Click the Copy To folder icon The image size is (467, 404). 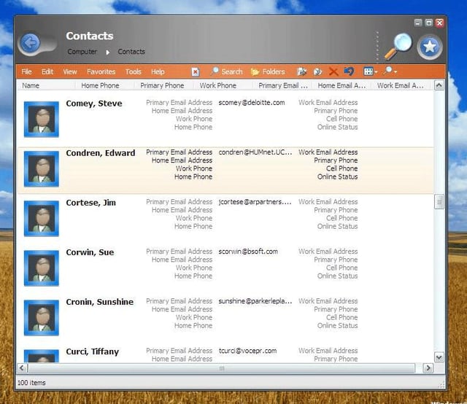[x=318, y=71]
